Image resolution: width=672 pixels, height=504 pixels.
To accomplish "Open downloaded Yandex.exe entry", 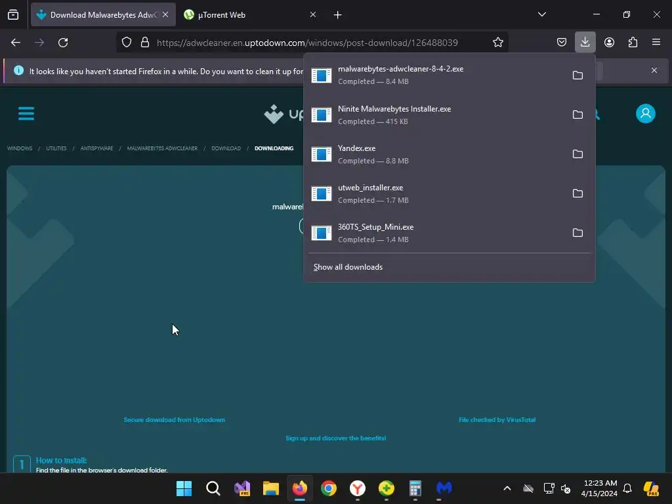I will click(x=437, y=154).
